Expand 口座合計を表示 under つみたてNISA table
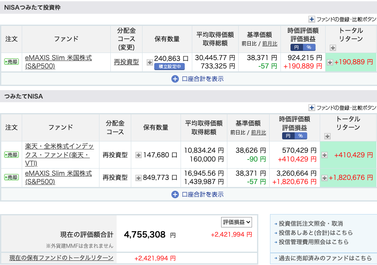Viewport: 377px width, 265px height. click(x=197, y=194)
